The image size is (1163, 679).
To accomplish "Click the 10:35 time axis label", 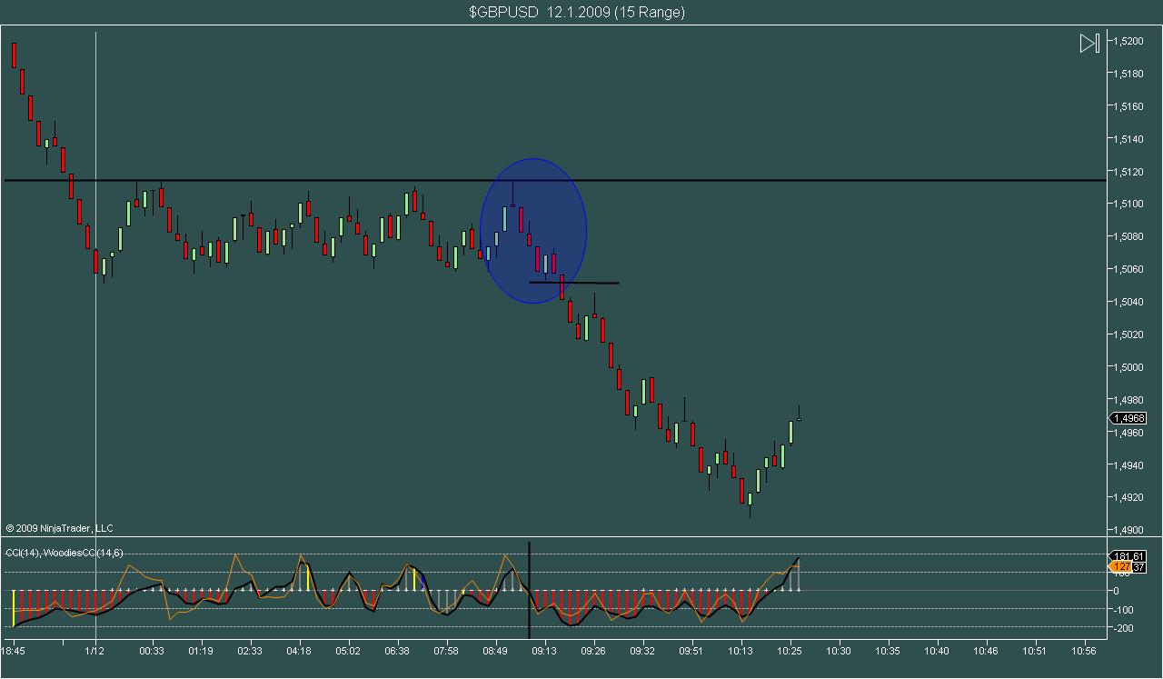I will click(x=888, y=651).
